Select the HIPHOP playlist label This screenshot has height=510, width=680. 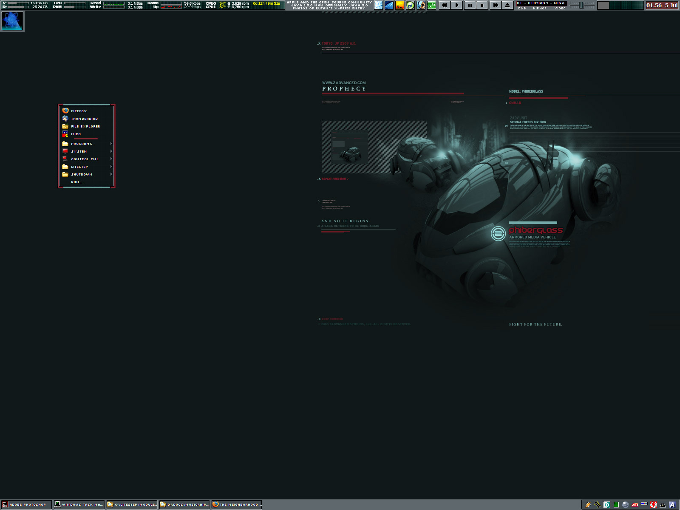540,8
